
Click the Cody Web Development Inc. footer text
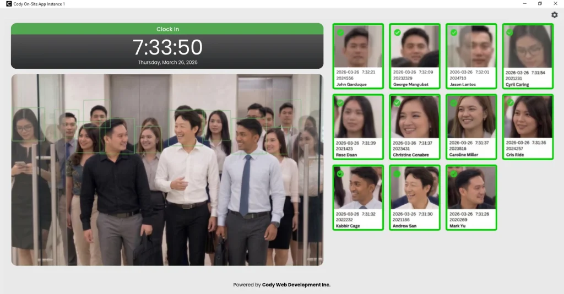click(296, 285)
